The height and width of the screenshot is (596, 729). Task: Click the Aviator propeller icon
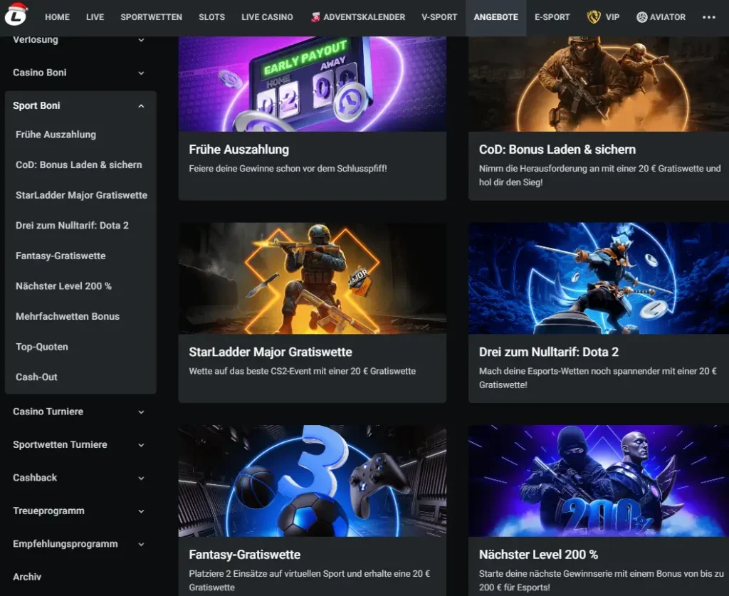click(641, 17)
